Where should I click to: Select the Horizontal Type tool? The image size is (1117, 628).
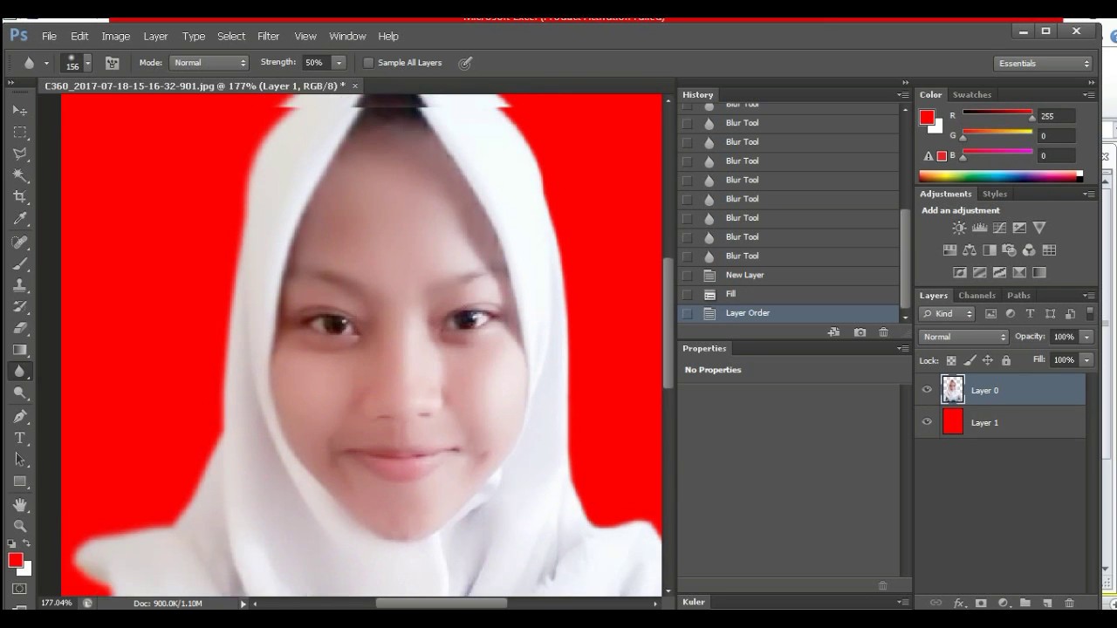pyautogui.click(x=20, y=438)
